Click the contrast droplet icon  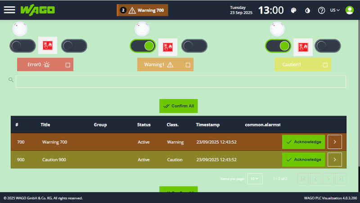[308, 10]
